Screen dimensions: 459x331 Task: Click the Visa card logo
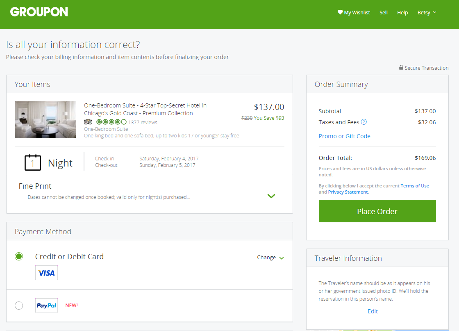[x=46, y=273]
